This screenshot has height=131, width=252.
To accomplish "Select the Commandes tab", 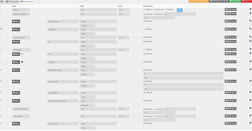I will 27,1.
